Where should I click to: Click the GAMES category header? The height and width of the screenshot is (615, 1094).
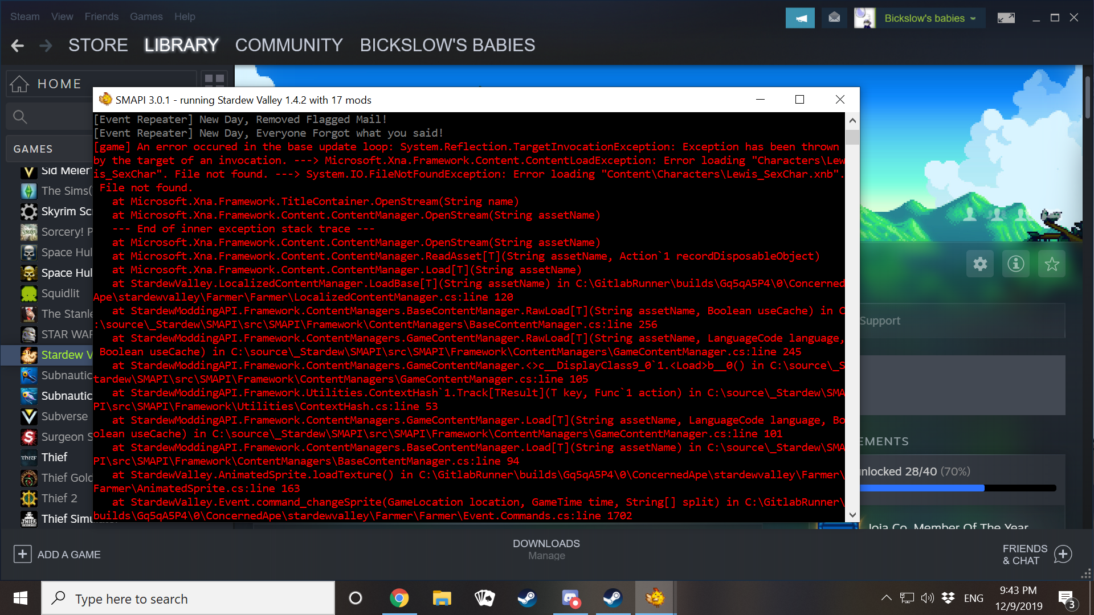(x=33, y=149)
